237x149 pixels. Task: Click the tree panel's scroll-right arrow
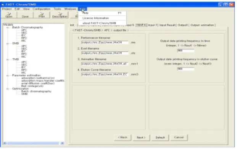coord(62,143)
